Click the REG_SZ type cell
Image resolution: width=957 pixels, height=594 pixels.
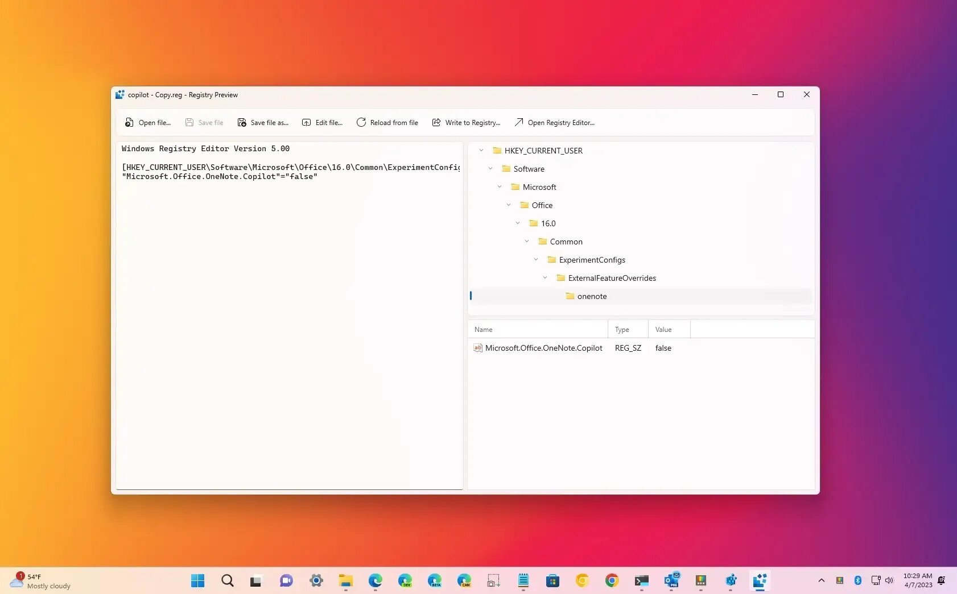click(628, 348)
